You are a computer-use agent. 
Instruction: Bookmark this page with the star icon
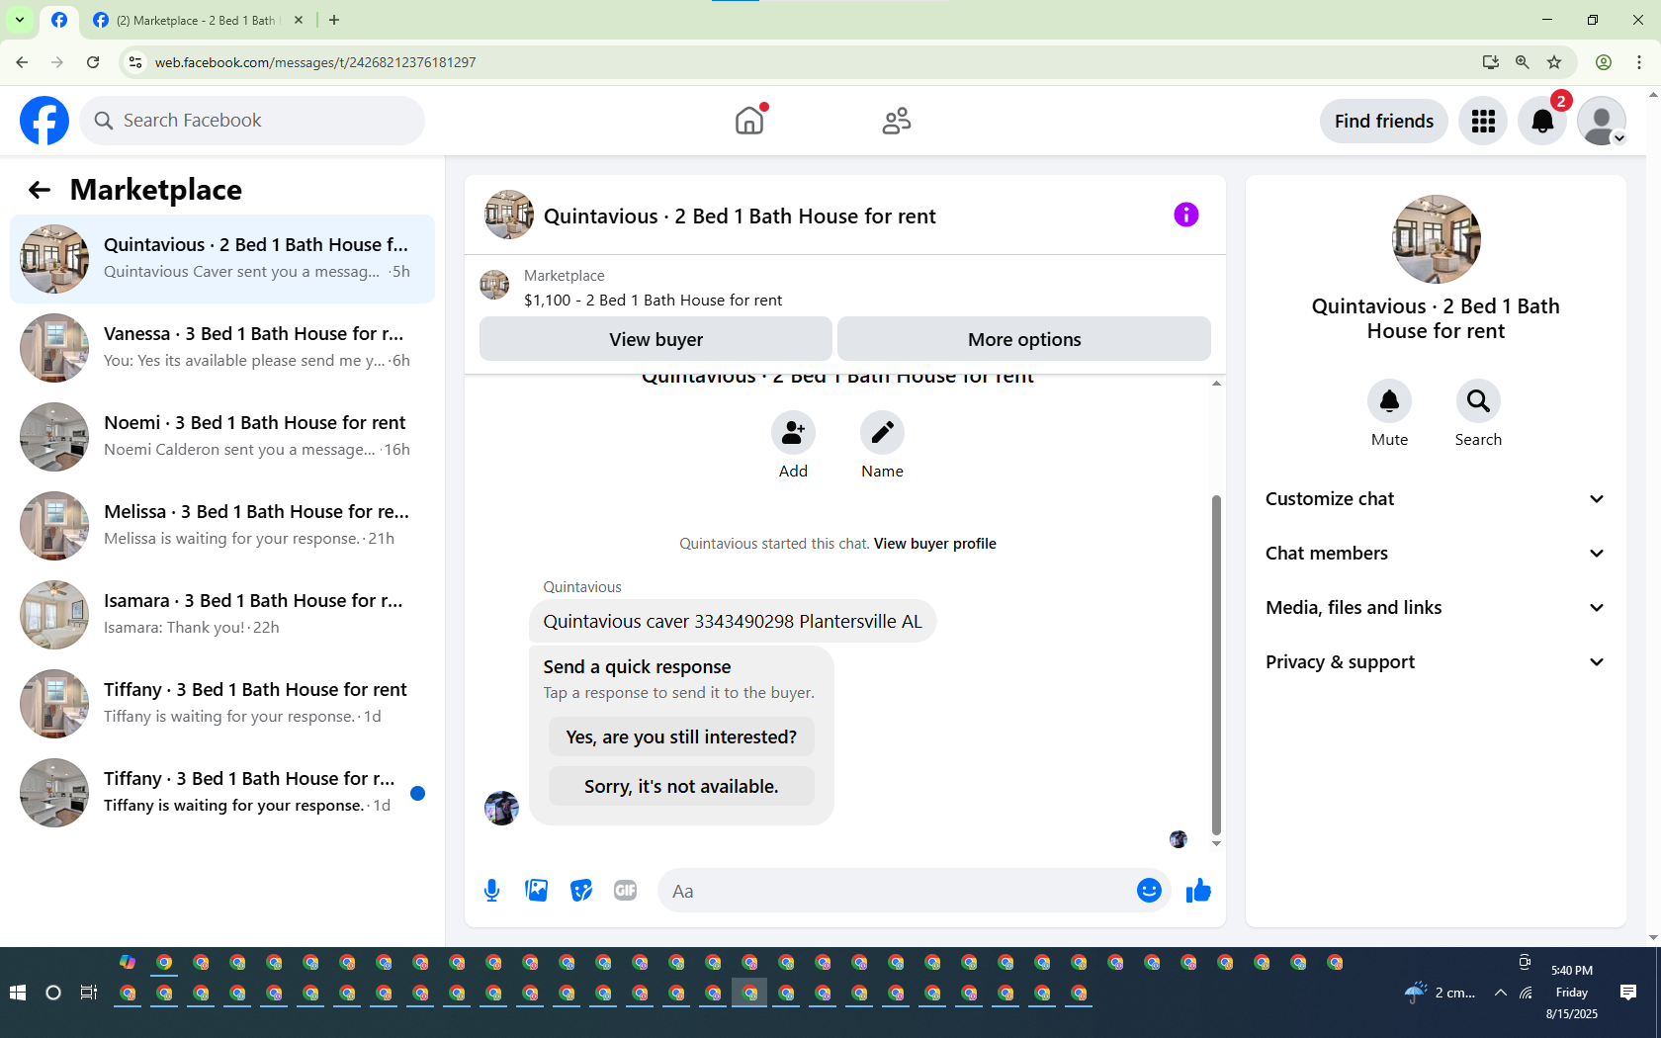pos(1554,62)
